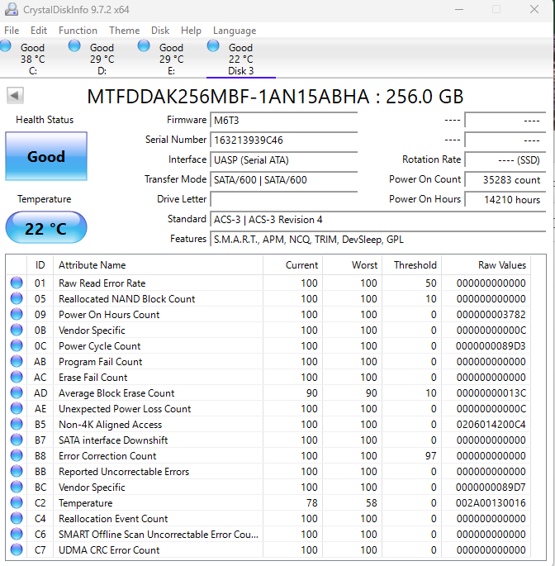Click the Good health status button
The width and height of the screenshot is (555, 566).
point(46,156)
